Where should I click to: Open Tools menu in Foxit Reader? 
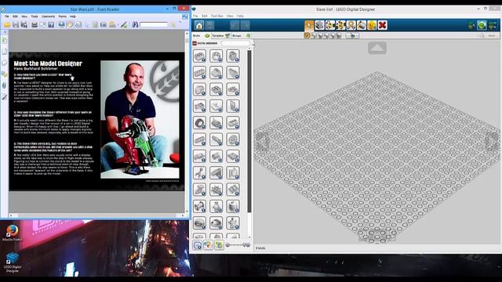click(35, 16)
